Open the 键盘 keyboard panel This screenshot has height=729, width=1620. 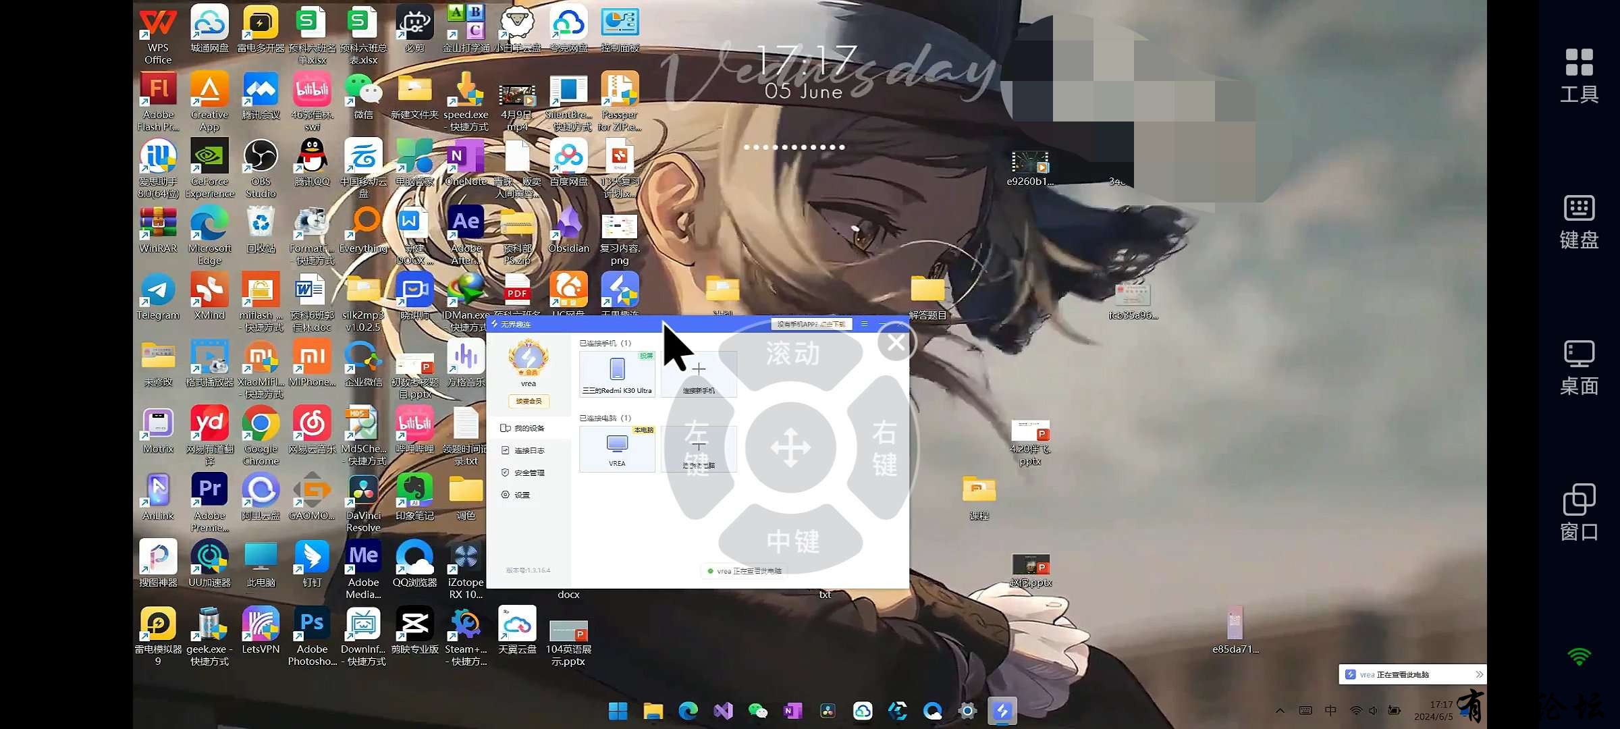[1579, 221]
